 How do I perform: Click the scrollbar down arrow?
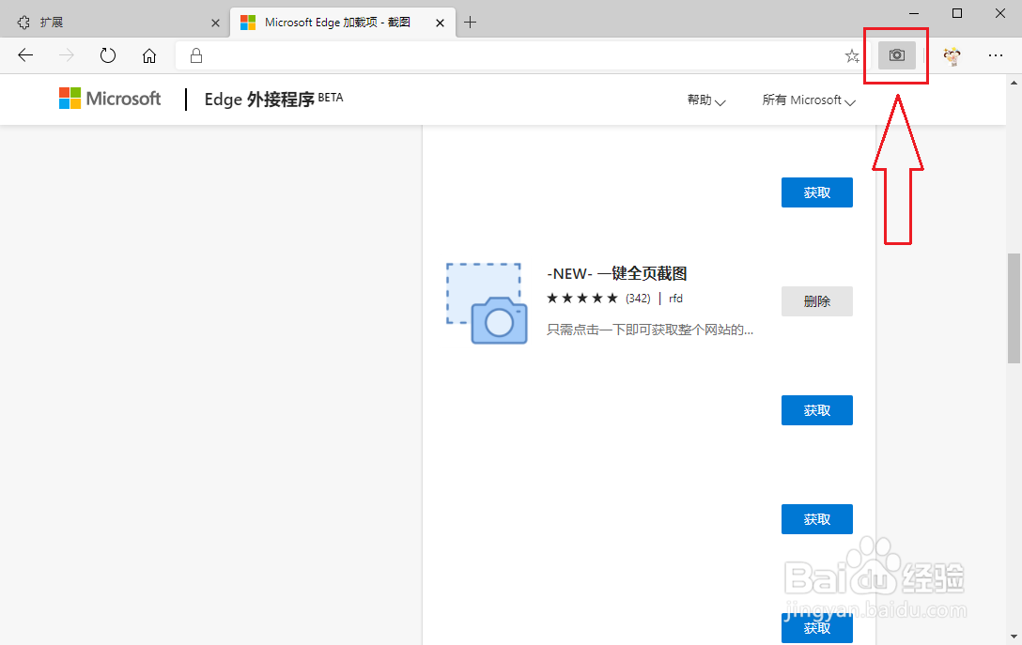click(x=1014, y=636)
